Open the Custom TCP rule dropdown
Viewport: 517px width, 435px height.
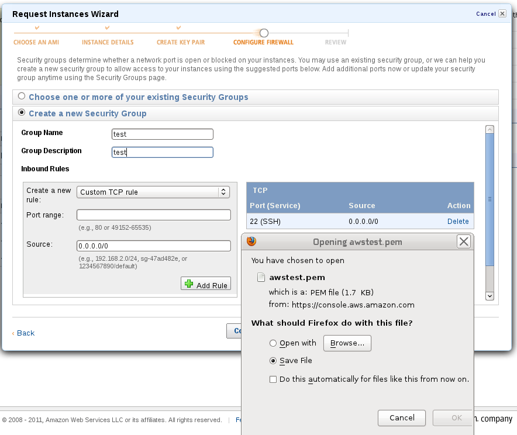click(153, 192)
